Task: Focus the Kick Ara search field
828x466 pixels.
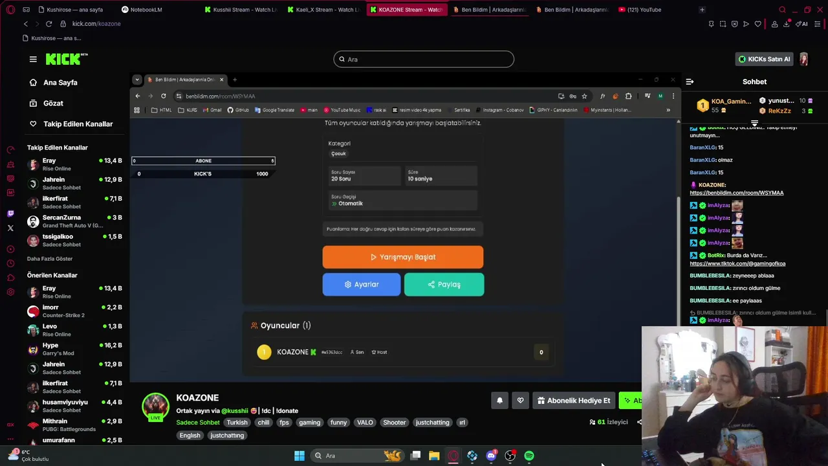Action: click(x=424, y=59)
